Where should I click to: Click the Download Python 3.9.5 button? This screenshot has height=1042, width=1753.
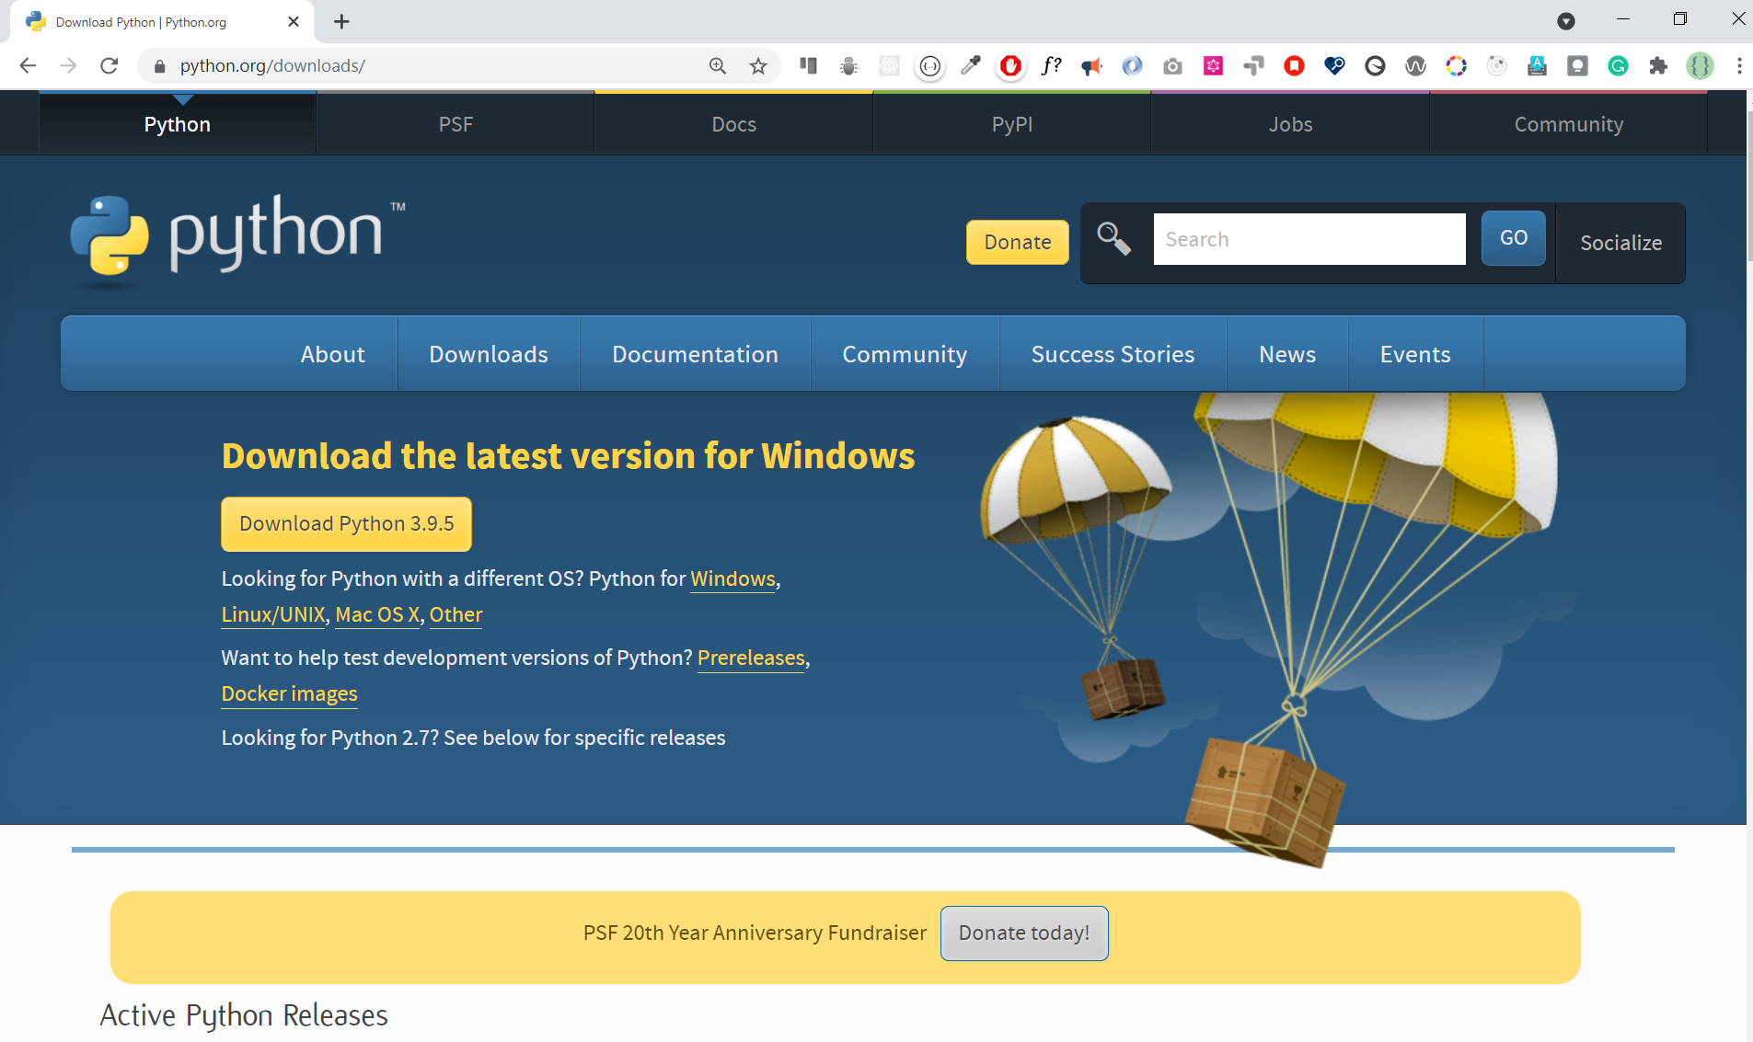[346, 524]
